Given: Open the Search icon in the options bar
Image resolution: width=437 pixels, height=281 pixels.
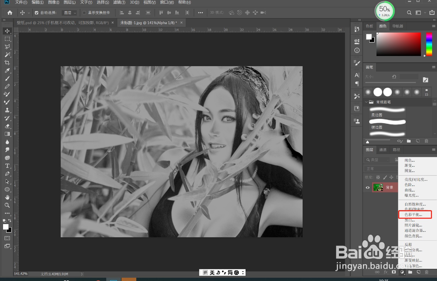Looking at the screenshot, I should (409, 13).
